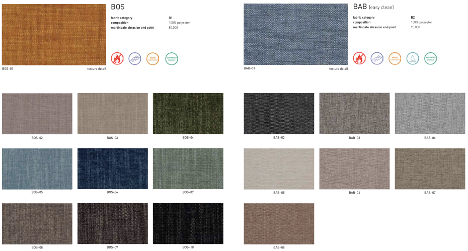Click the BOS purple fabric weave icon
The image size is (468, 251).
(135, 58)
